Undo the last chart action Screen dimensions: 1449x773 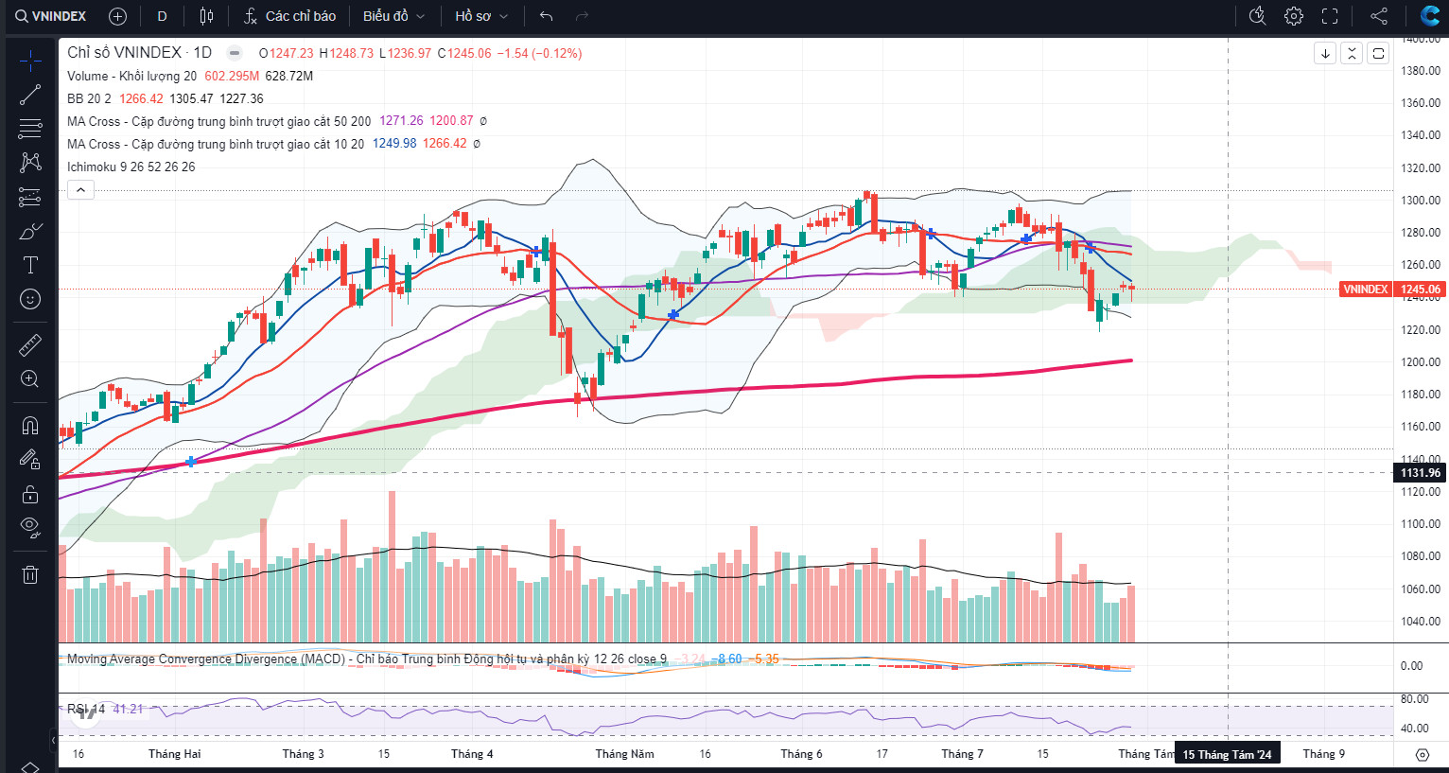click(546, 16)
